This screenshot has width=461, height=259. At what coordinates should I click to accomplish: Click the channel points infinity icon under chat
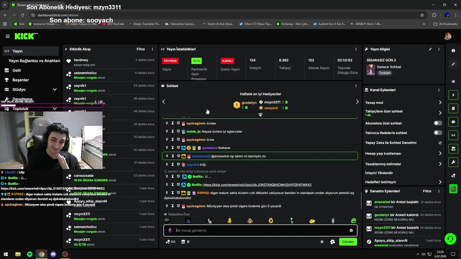(x=170, y=242)
